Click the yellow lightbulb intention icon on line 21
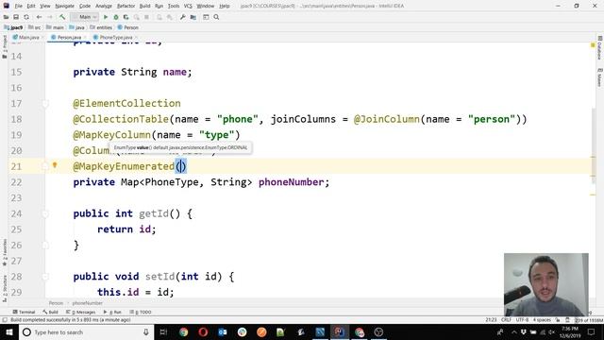 pyautogui.click(x=55, y=165)
